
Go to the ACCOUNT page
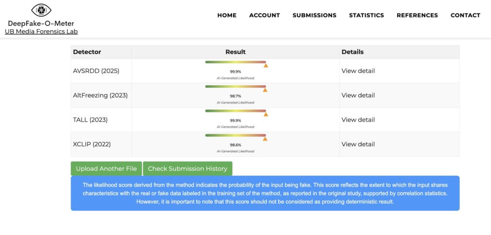264,15
